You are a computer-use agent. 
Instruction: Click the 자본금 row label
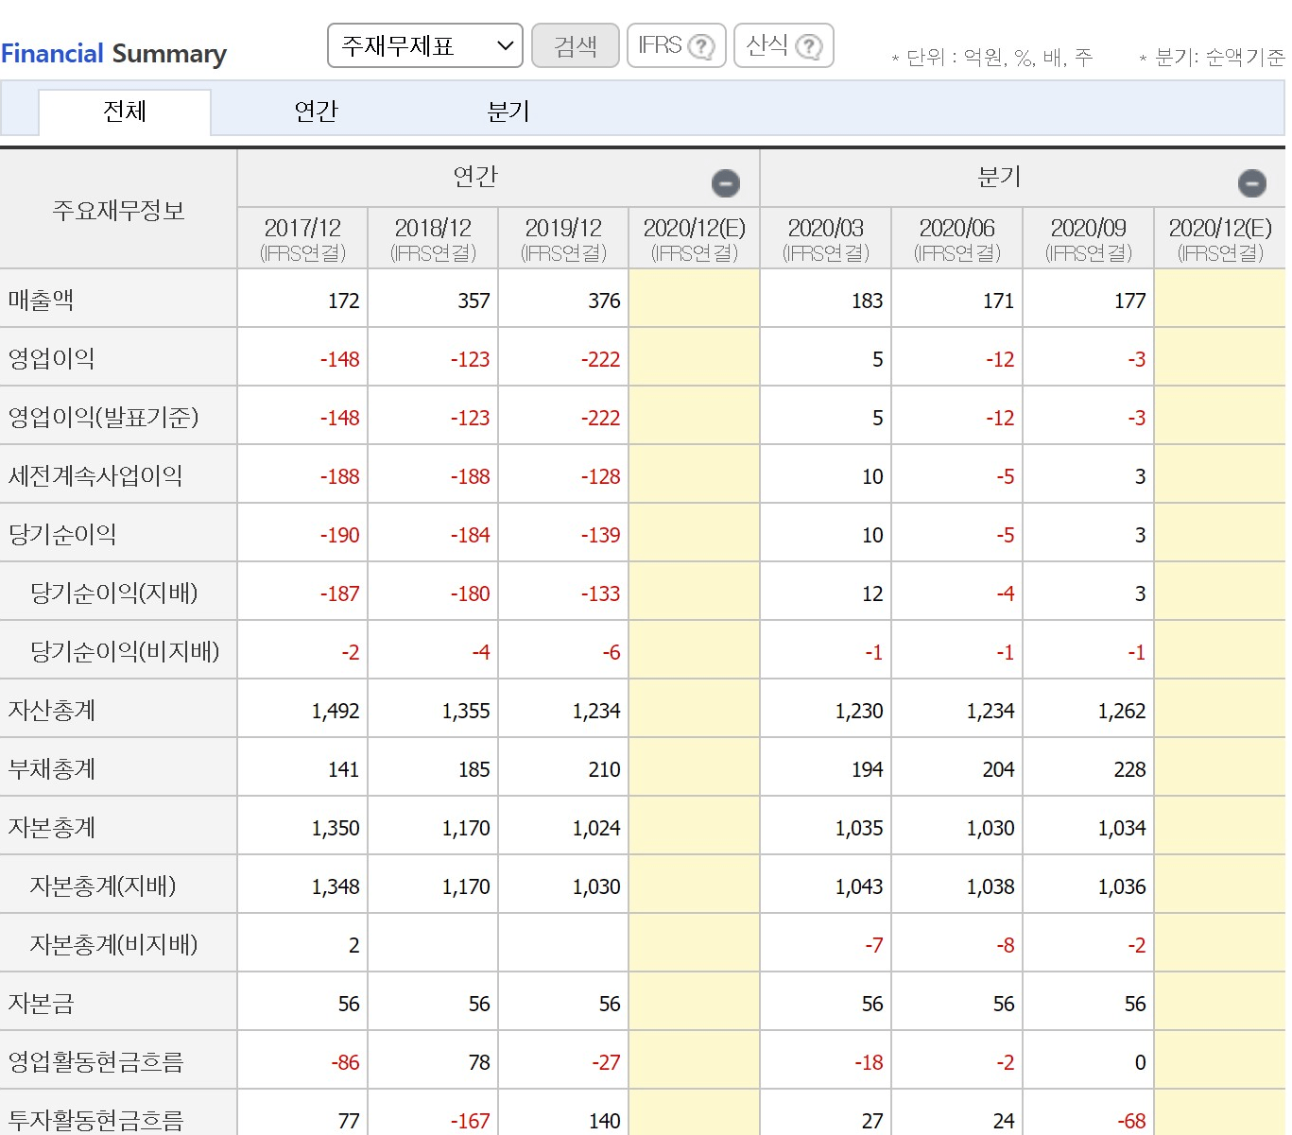(x=41, y=1003)
